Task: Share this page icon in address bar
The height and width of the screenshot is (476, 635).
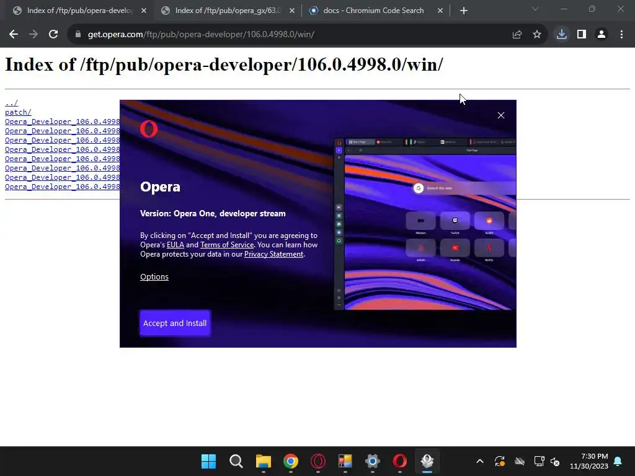Action: coord(517,35)
